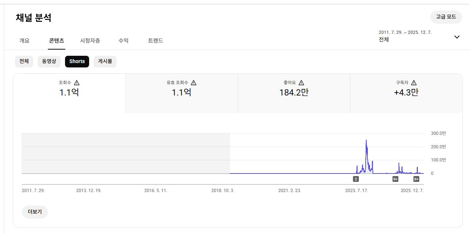Click the warning triangle next to 좋아요
Image resolution: width=469 pixels, height=234 pixels.
pyautogui.click(x=301, y=83)
